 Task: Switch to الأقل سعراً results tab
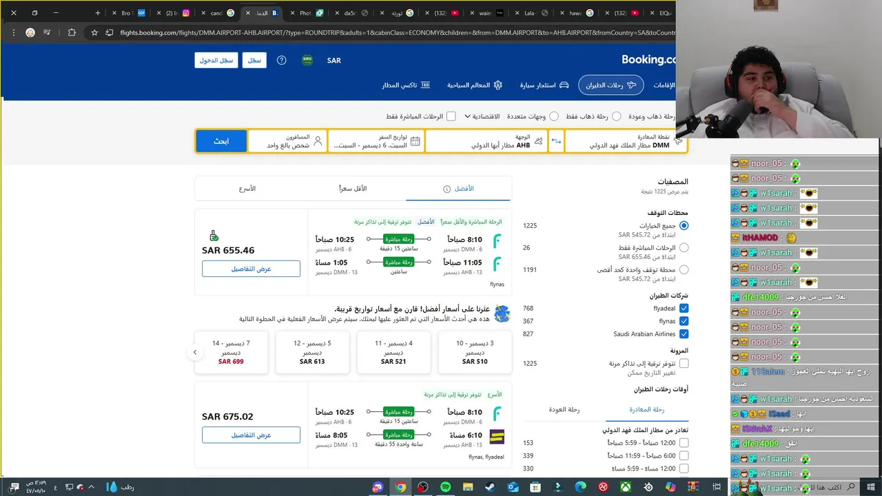tap(353, 189)
